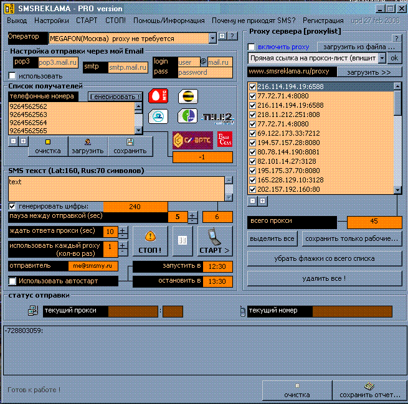Viewport: 408px width, 404px height.
Task: Click down arrow of SMS text scrollbar
Action: 229,197
